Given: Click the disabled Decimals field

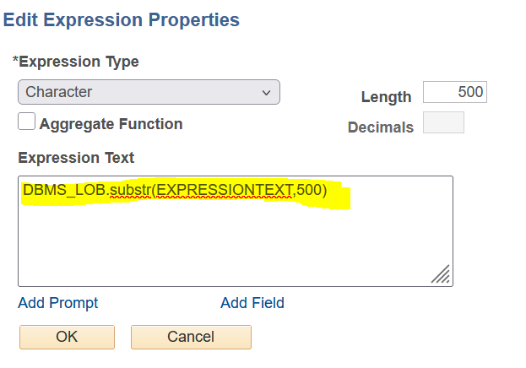Looking at the screenshot, I should pos(443,123).
